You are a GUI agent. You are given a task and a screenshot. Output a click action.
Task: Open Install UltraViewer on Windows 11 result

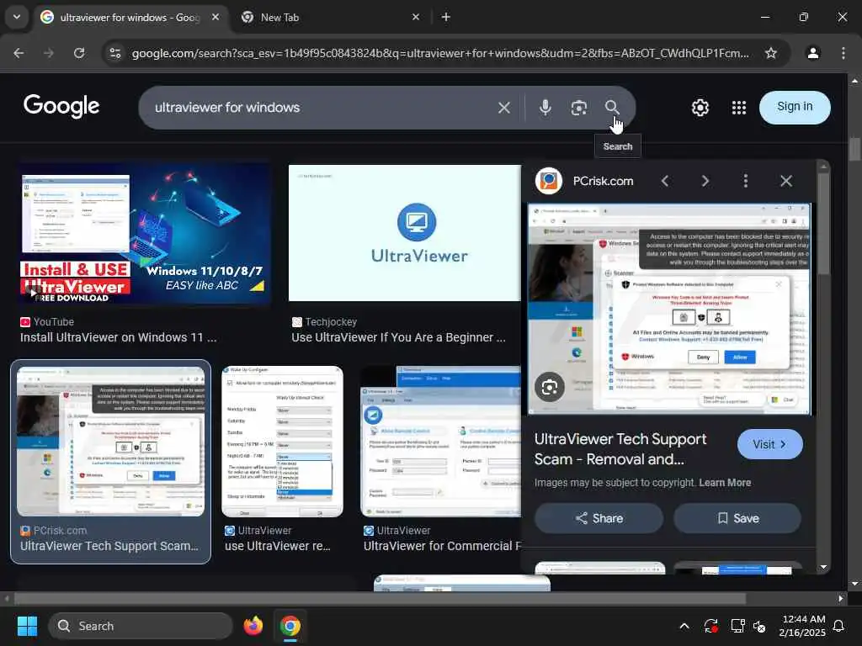118,337
